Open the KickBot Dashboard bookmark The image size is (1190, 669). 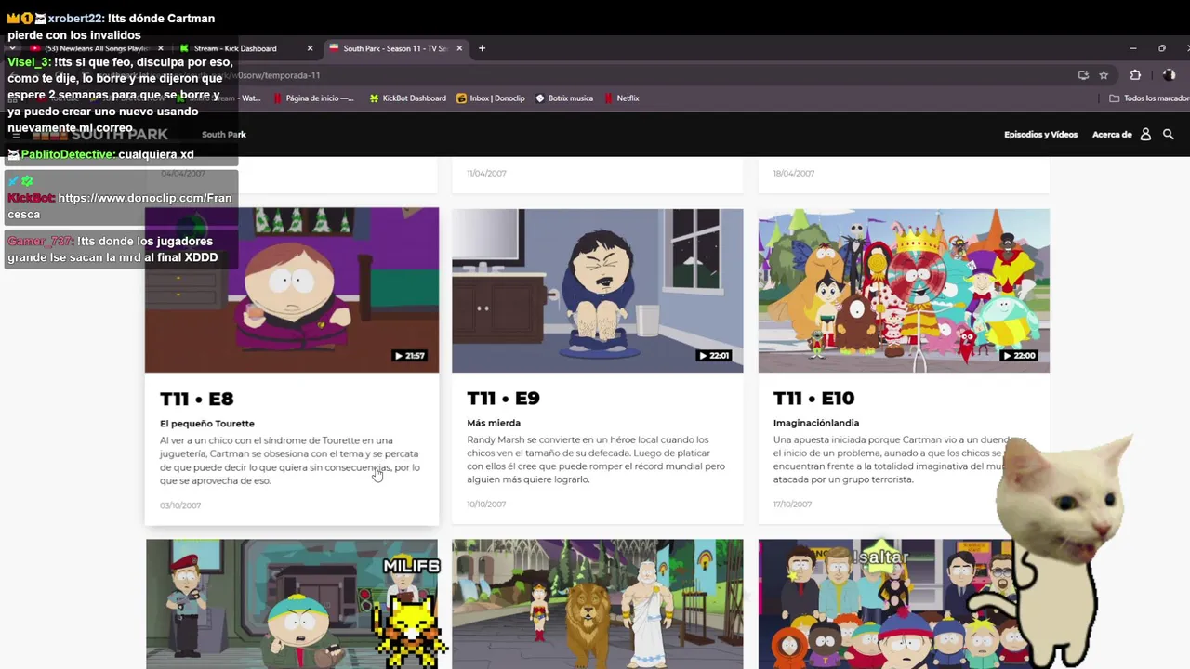[407, 98]
